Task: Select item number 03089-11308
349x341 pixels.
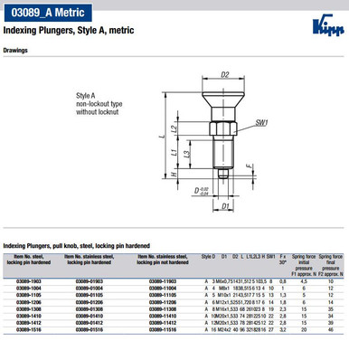Action: 163,309
